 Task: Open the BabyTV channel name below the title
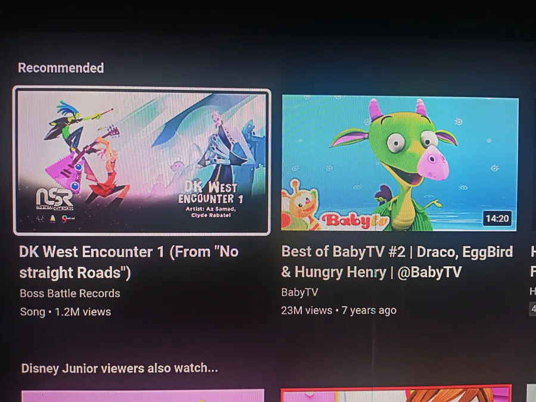pyautogui.click(x=300, y=292)
